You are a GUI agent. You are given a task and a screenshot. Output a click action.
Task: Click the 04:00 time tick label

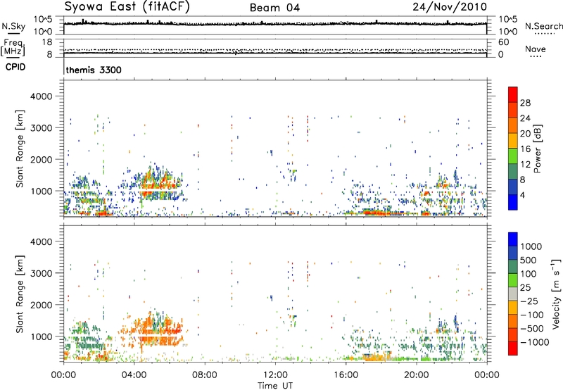tap(134, 375)
